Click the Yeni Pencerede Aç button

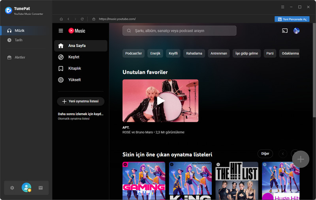point(292,19)
